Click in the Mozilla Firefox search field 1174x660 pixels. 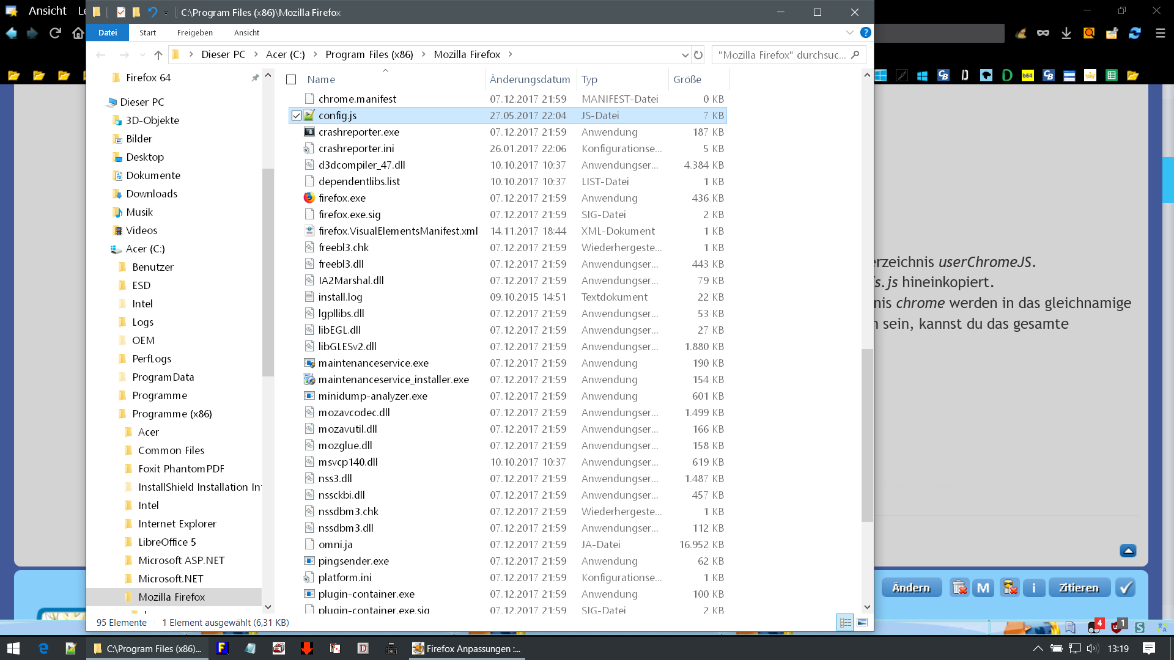coord(783,55)
